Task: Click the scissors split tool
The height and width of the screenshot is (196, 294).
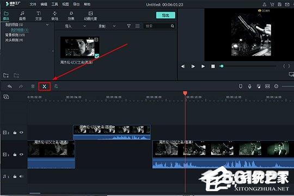Action: [44, 87]
